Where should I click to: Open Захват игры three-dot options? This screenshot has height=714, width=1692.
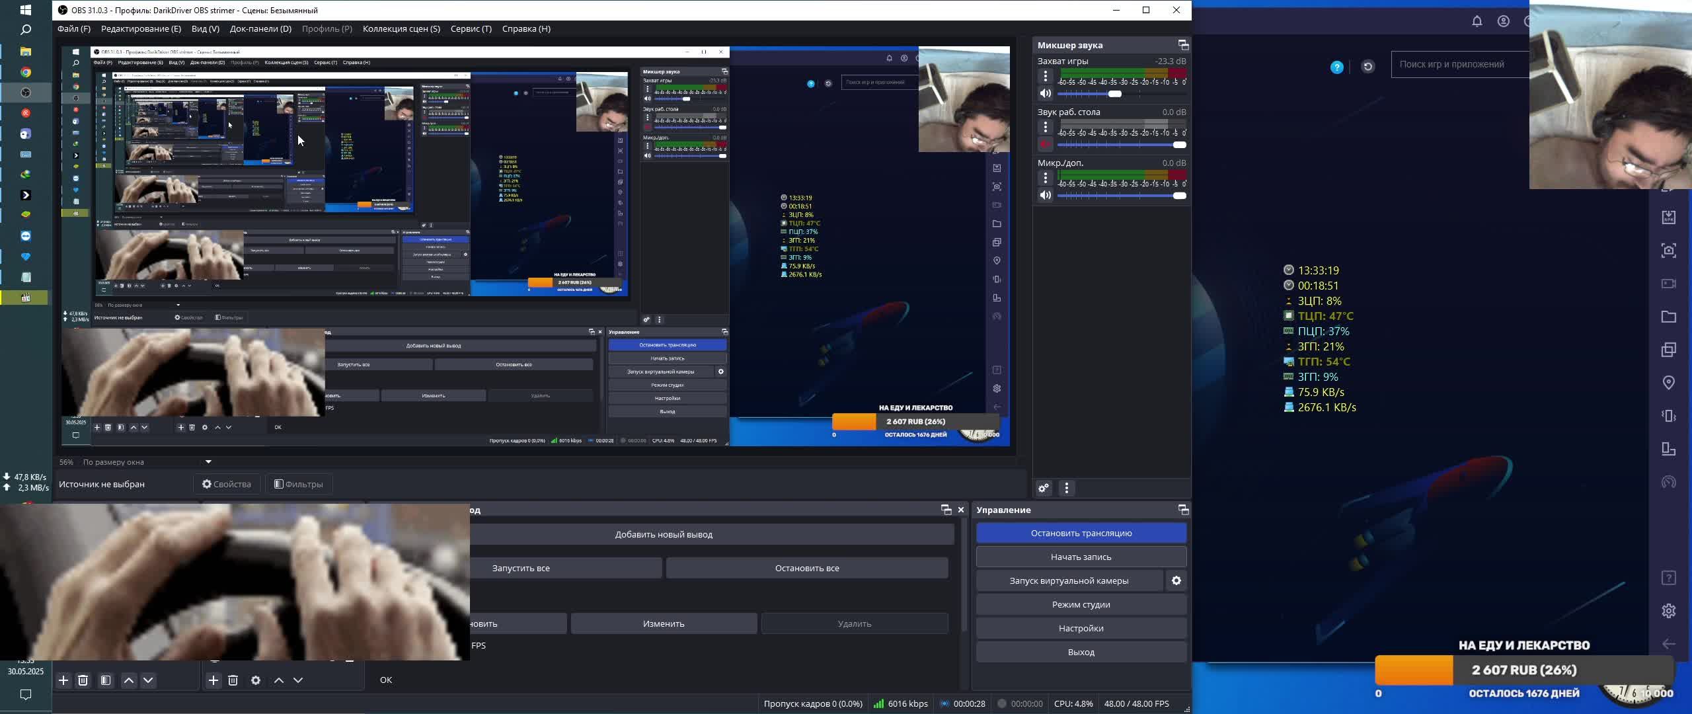1046,76
